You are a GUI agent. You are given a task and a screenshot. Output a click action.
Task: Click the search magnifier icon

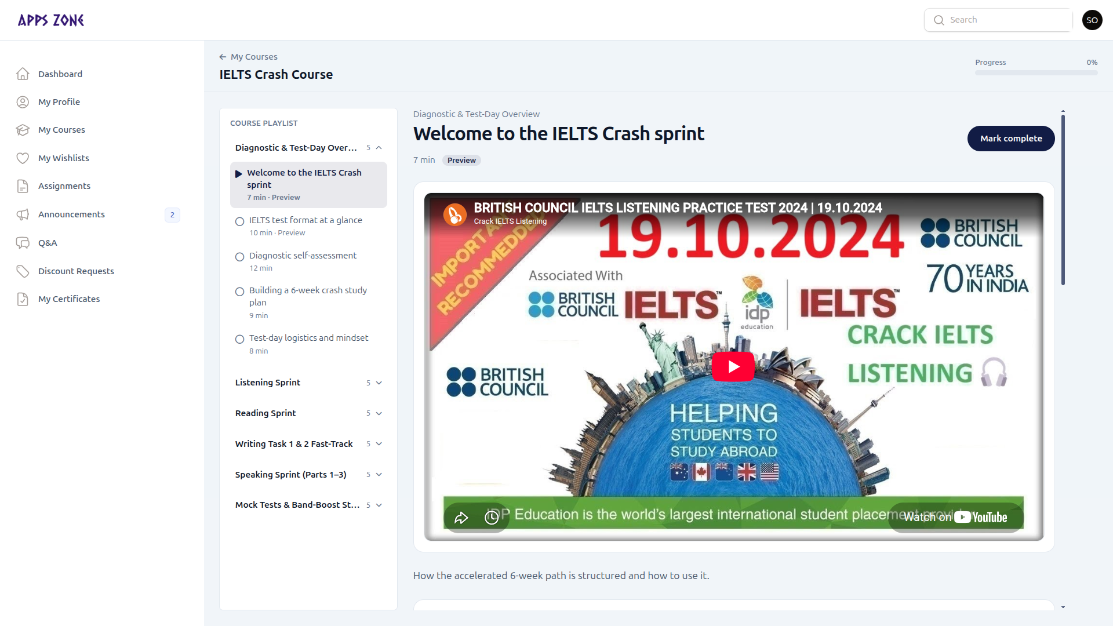pos(939,20)
